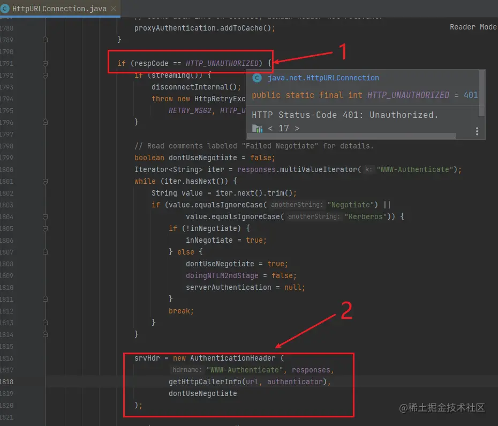
Task: Click AuthenticationHeader constructor on line 1816
Action: point(233,358)
